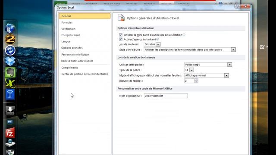Launch the orange number 2 dock icon
The height and width of the screenshot is (155, 276).
10,39
